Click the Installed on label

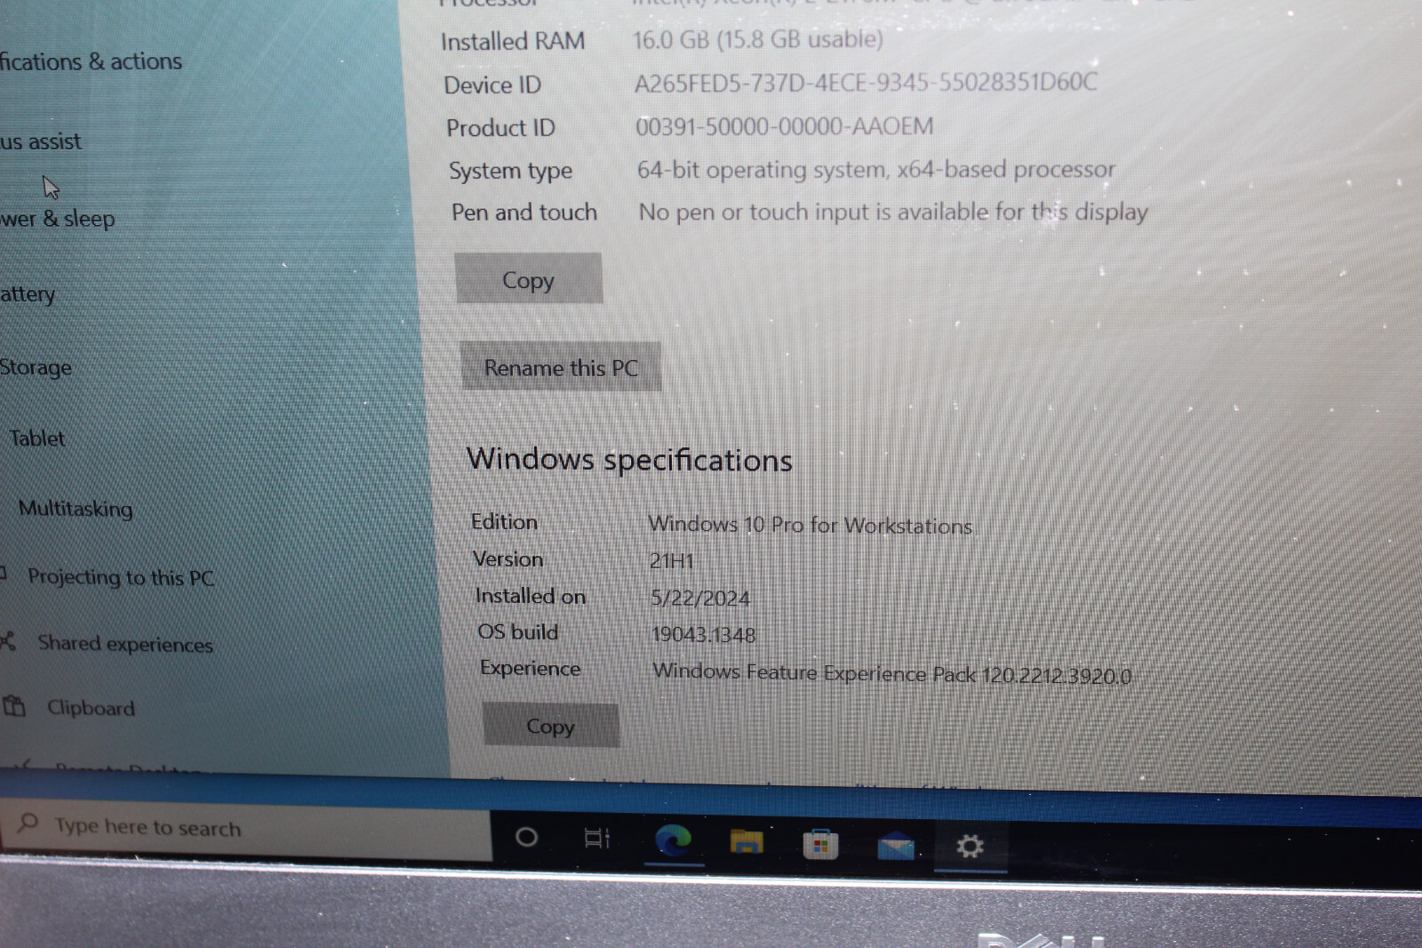[531, 596]
